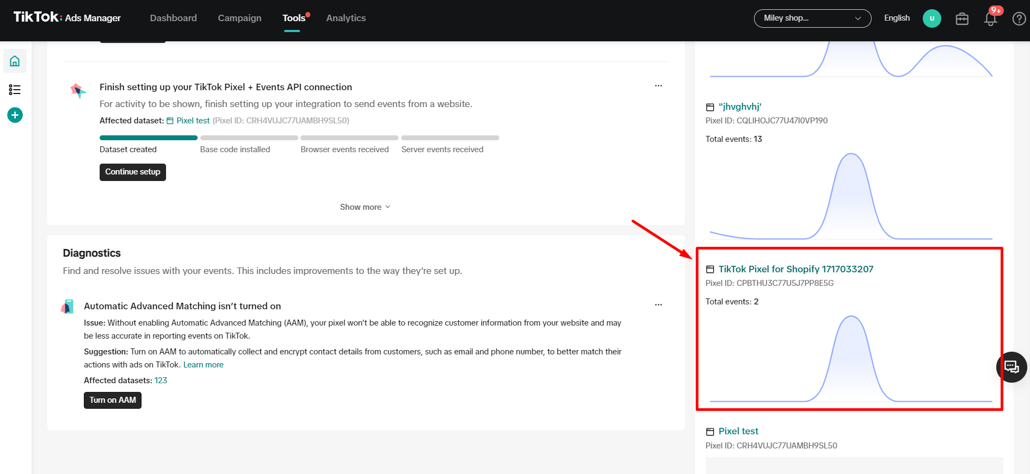This screenshot has height=474, width=1030.
Task: Open the help question mark icon
Action: [1019, 19]
